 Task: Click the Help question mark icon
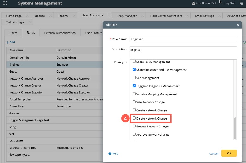110,154
